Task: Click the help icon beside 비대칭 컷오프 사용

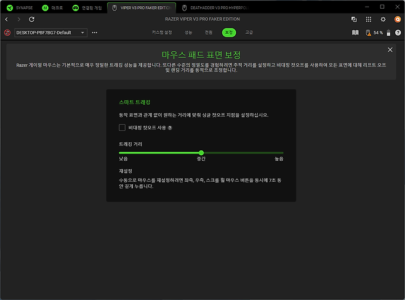Action: coord(170,128)
